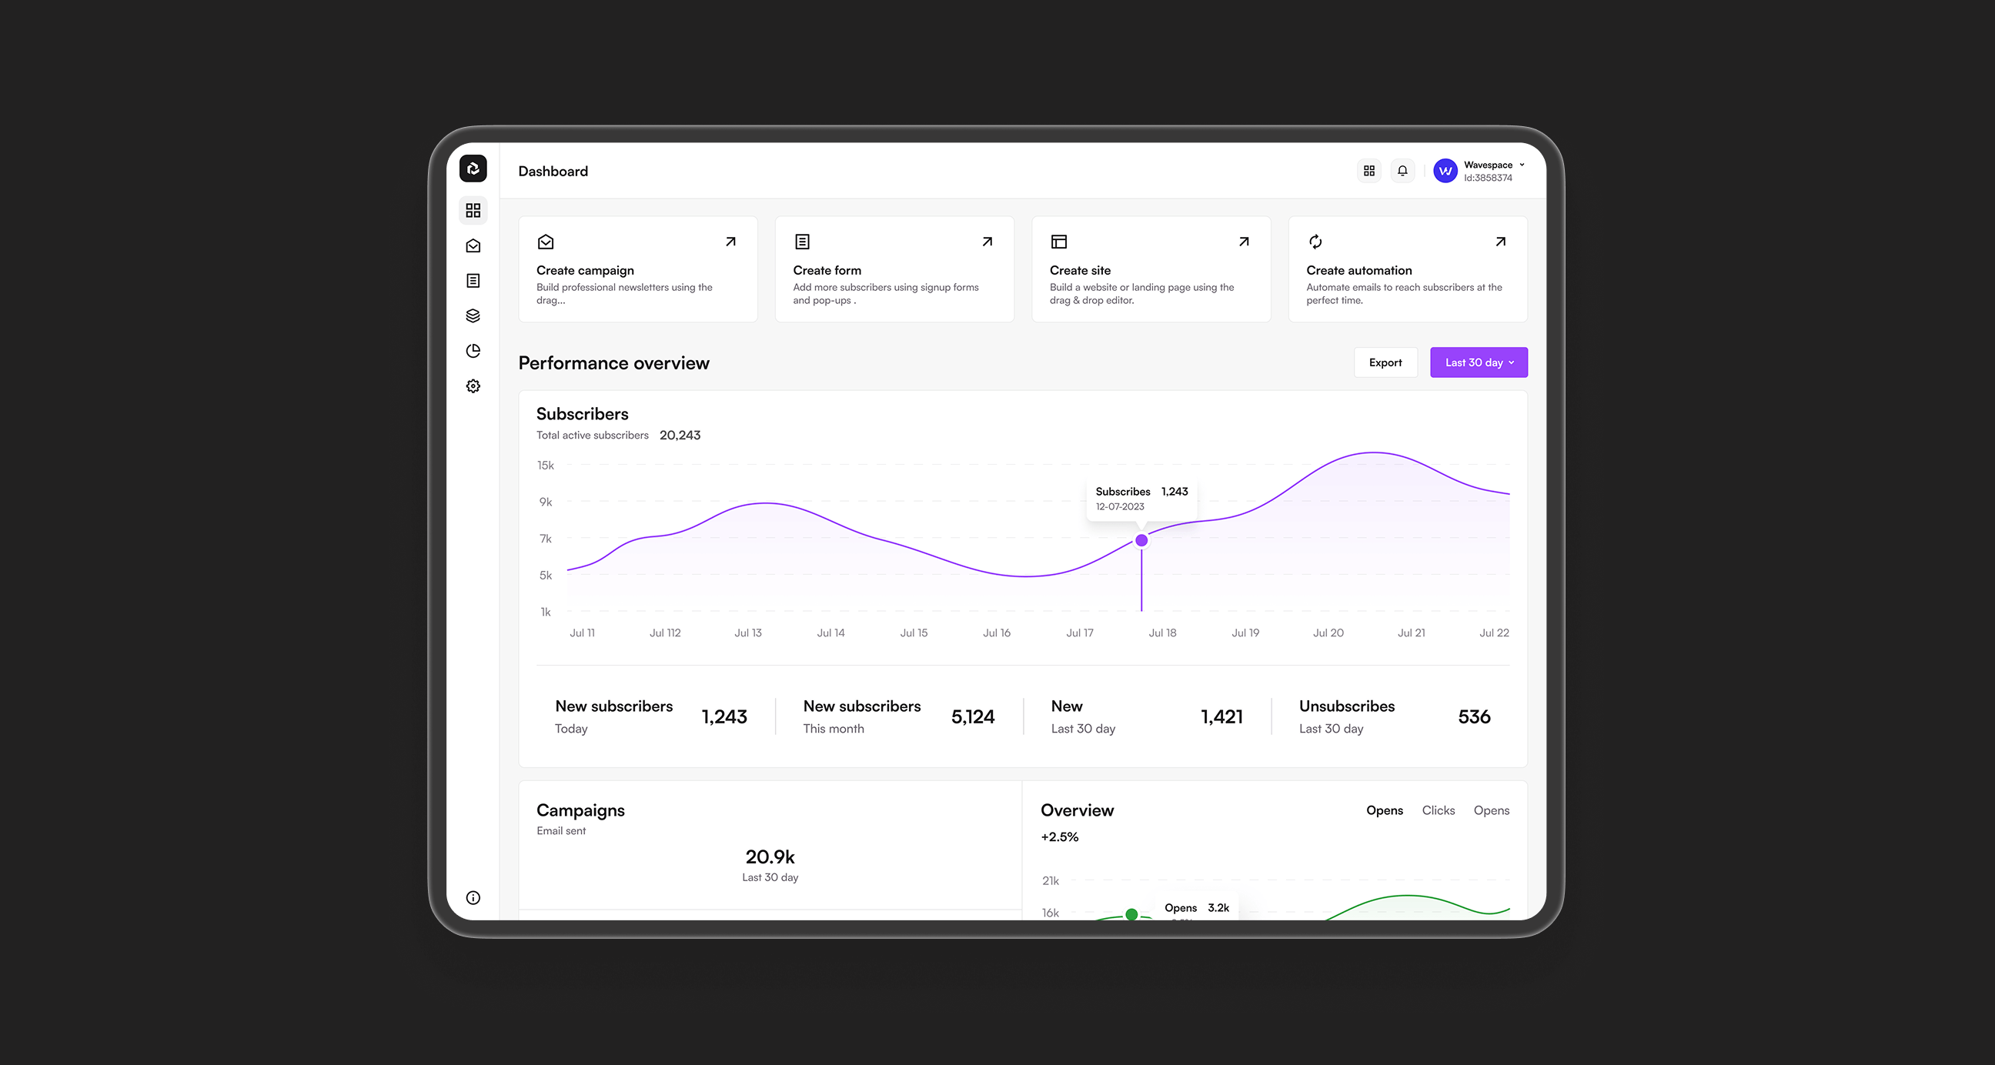Click the Wavespace logo at top left
Viewport: 1995px width, 1065px height.
[x=473, y=169]
